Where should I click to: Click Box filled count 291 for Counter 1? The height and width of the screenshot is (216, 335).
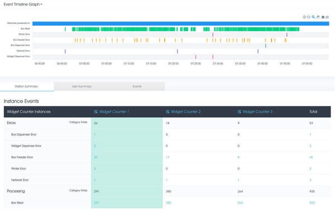click(x=97, y=203)
